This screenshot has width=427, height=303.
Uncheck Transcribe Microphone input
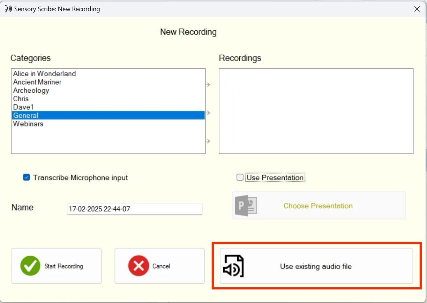(x=26, y=177)
